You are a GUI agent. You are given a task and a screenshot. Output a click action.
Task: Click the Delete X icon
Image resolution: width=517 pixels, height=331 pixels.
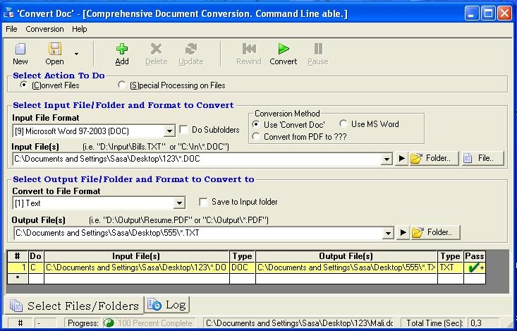point(157,49)
